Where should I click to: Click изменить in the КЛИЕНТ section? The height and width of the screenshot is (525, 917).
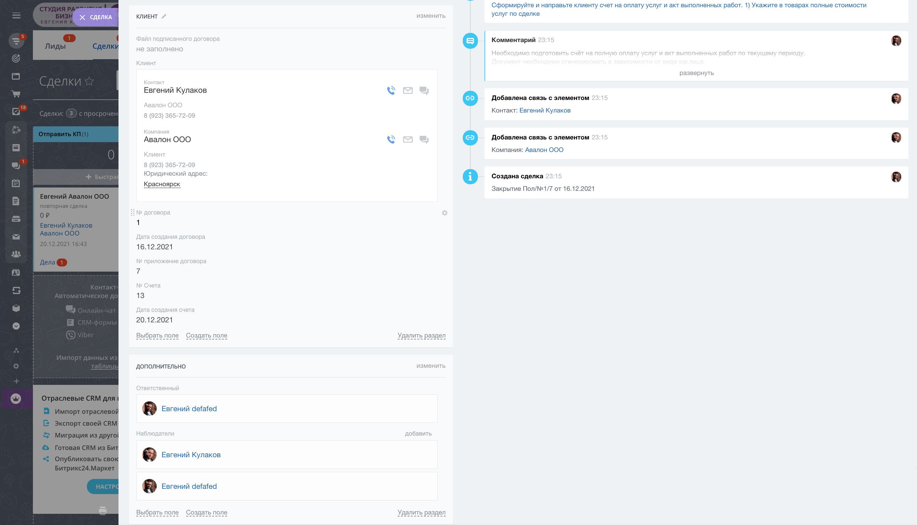tap(431, 16)
